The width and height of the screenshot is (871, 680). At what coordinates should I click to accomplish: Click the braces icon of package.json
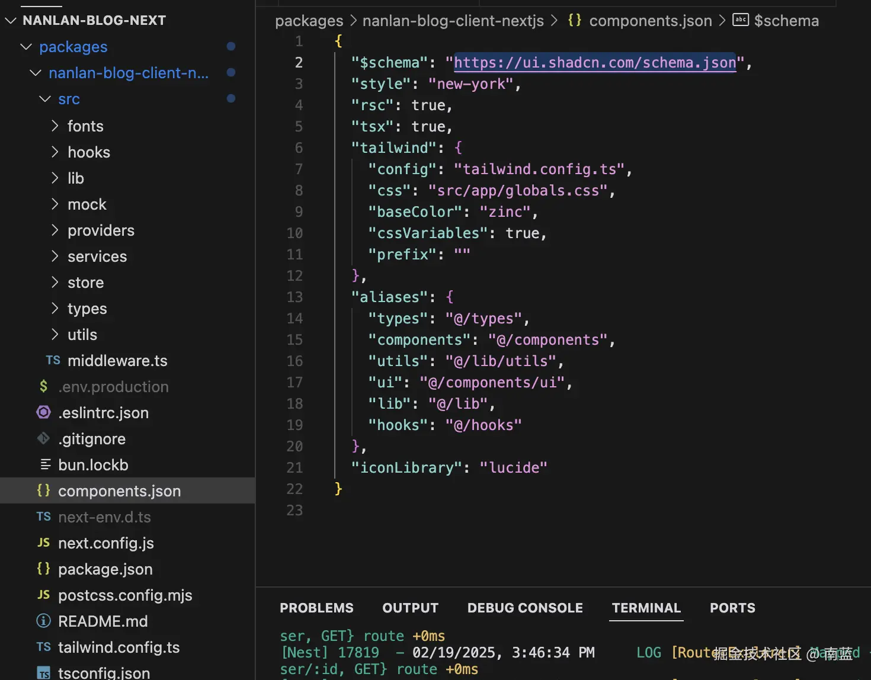pos(44,569)
